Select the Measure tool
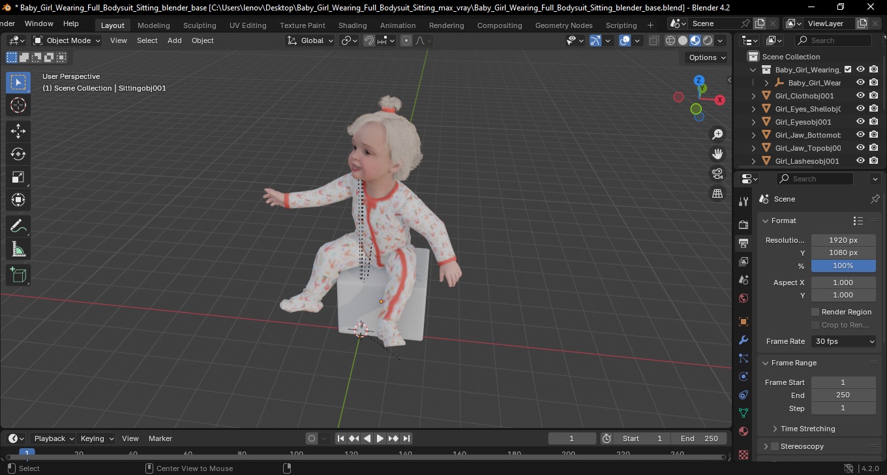 tap(18, 249)
